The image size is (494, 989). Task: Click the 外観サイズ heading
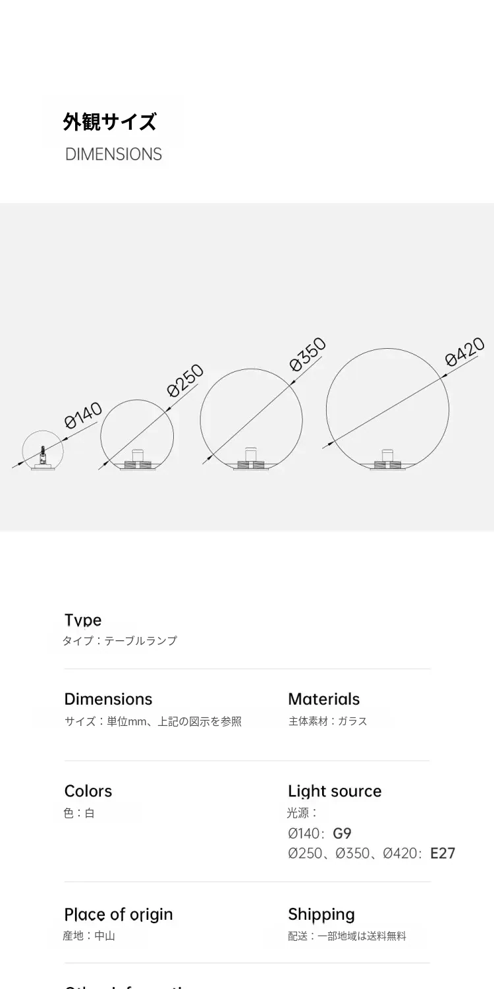[110, 122]
